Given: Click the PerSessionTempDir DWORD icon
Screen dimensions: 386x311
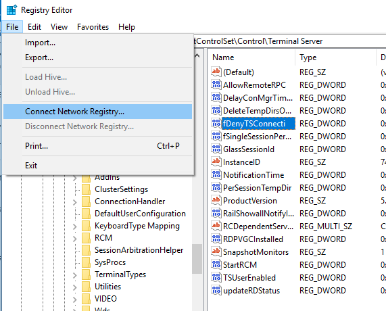Looking at the screenshot, I should (216, 188).
